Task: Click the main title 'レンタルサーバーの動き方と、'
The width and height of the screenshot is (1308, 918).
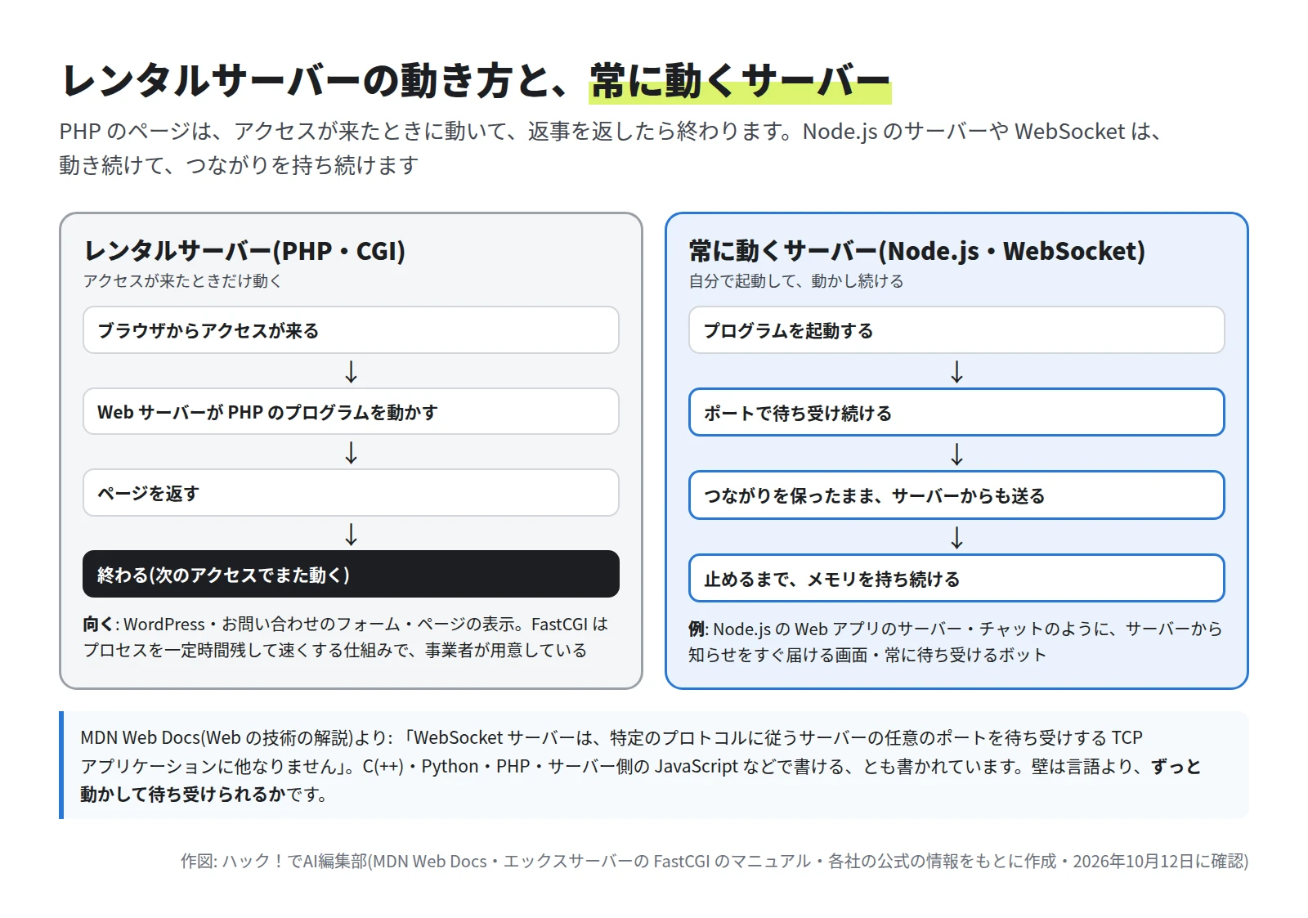Action: pos(320,81)
